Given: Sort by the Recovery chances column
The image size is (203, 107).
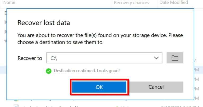Looking at the screenshot, I should click(x=131, y=3).
